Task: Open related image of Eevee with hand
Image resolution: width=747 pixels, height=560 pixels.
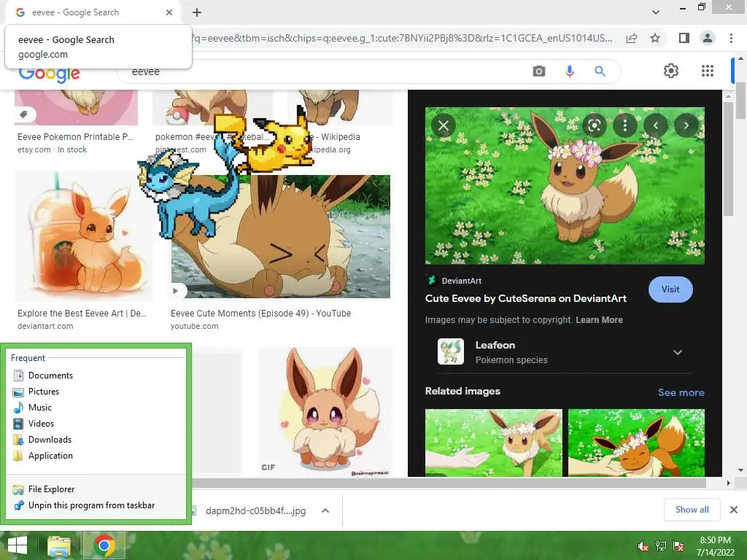Action: coord(494,443)
